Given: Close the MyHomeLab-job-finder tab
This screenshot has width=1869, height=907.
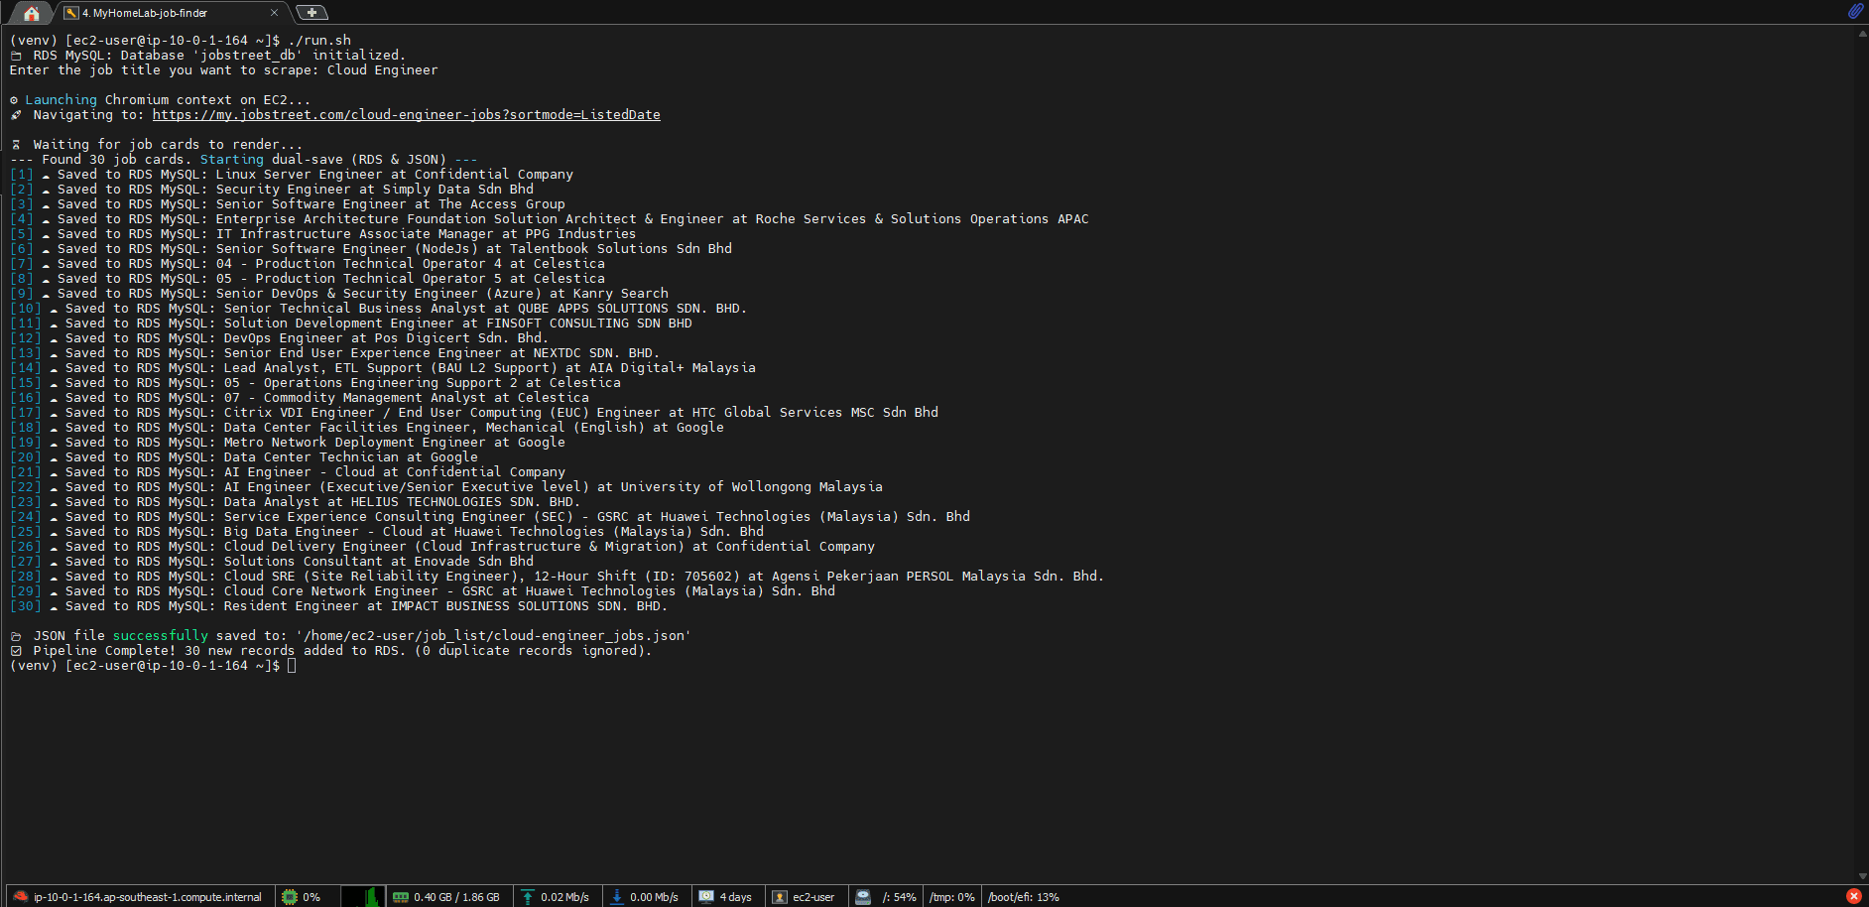Looking at the screenshot, I should pyautogui.click(x=274, y=13).
